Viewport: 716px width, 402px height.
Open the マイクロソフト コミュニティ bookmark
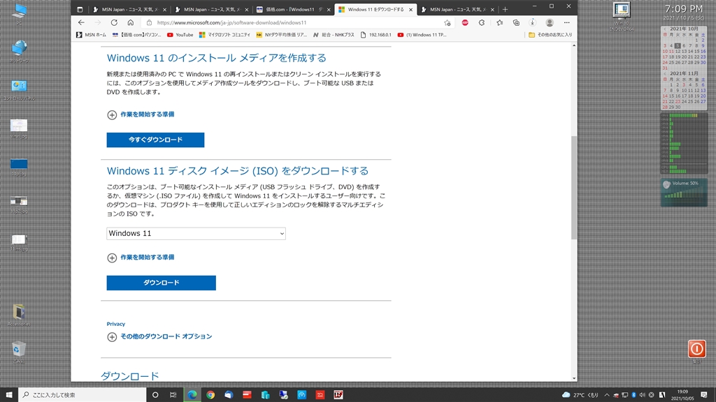pyautogui.click(x=224, y=35)
